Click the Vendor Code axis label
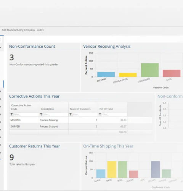 [161, 87]
